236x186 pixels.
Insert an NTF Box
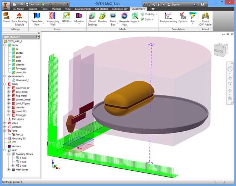point(67,18)
